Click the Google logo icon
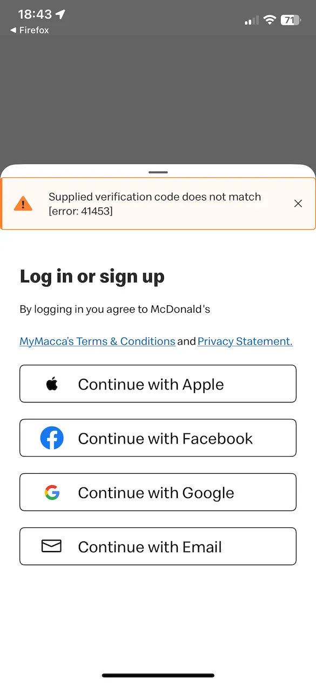316x684 pixels. coord(52,492)
